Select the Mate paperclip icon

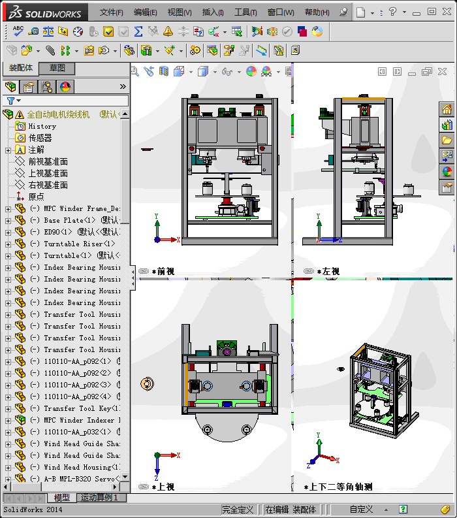coord(50,50)
